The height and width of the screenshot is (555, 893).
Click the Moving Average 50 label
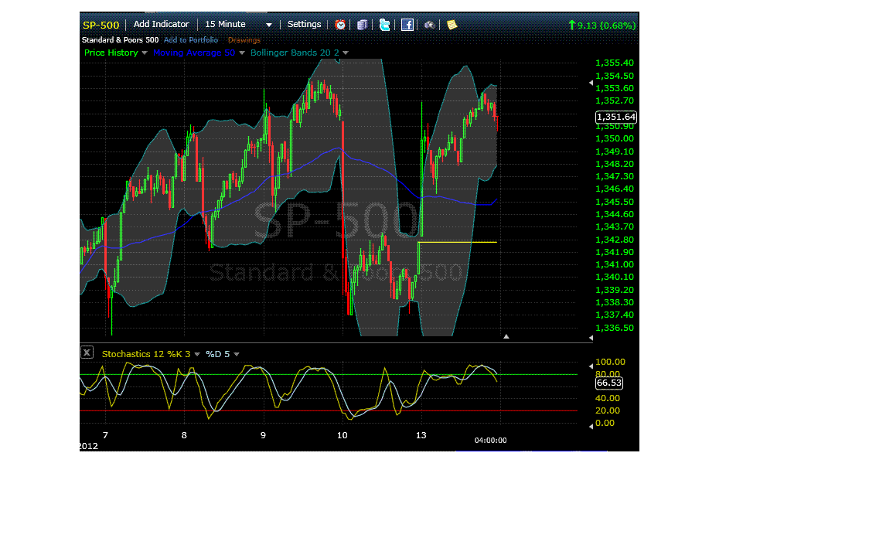point(193,53)
